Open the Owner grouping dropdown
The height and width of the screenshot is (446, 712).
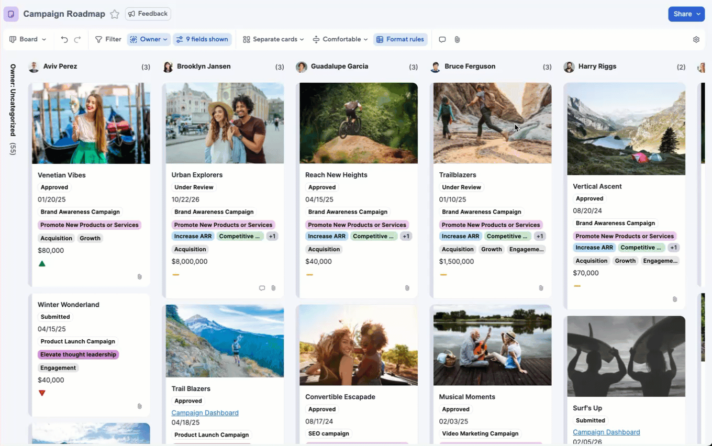coord(149,39)
